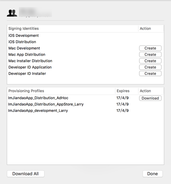Sort by the Provisioning Profiles column header

[x=61, y=91]
